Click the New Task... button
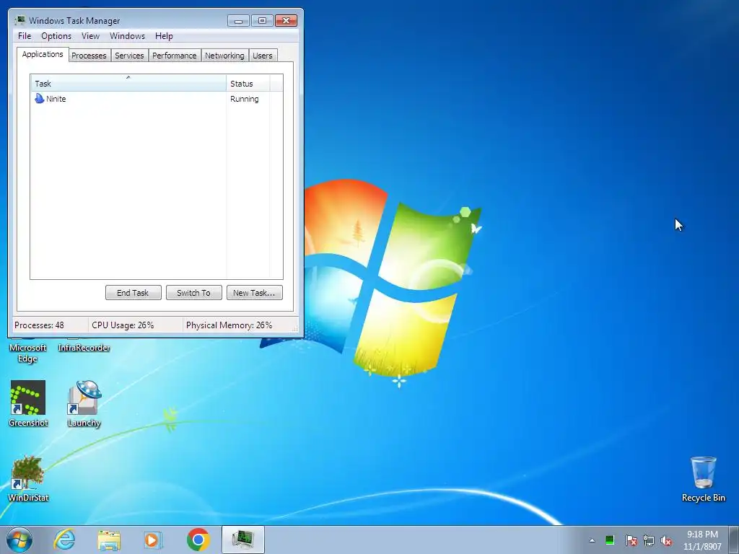 tap(254, 293)
